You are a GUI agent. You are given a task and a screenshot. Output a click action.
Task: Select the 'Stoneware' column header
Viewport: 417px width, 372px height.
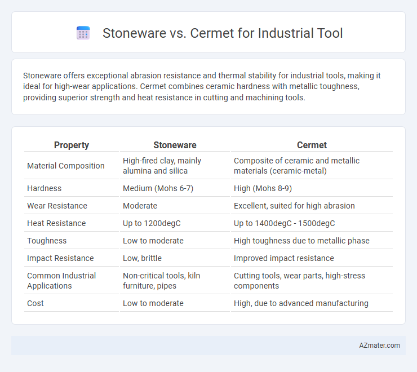pyautogui.click(x=175, y=145)
